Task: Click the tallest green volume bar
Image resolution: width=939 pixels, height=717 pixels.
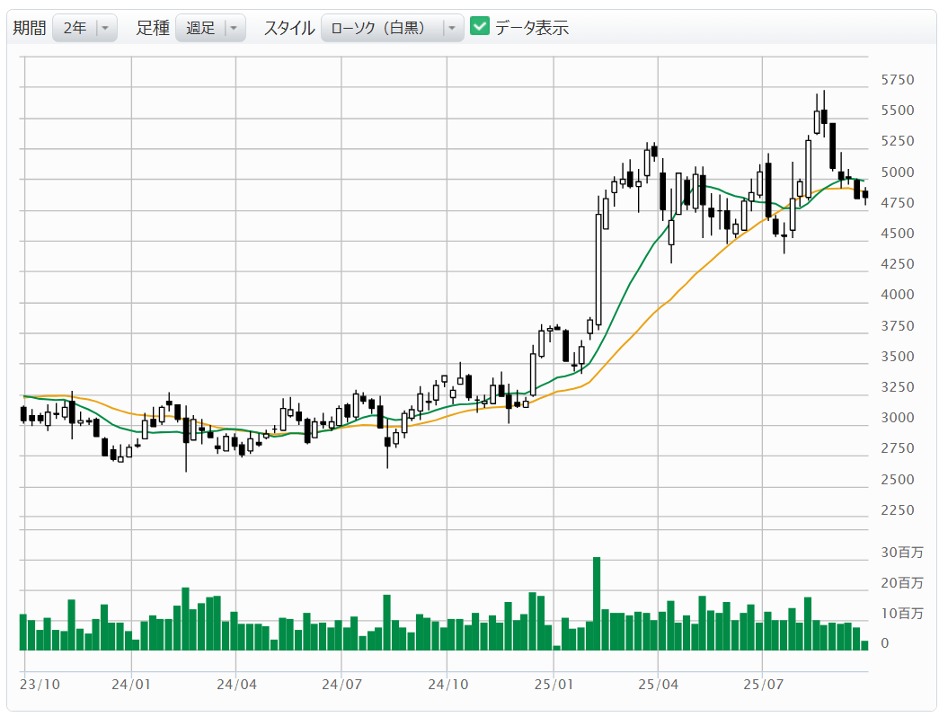Action: coord(596,603)
